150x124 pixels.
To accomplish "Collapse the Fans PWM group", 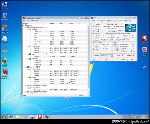I will pos(28,59).
